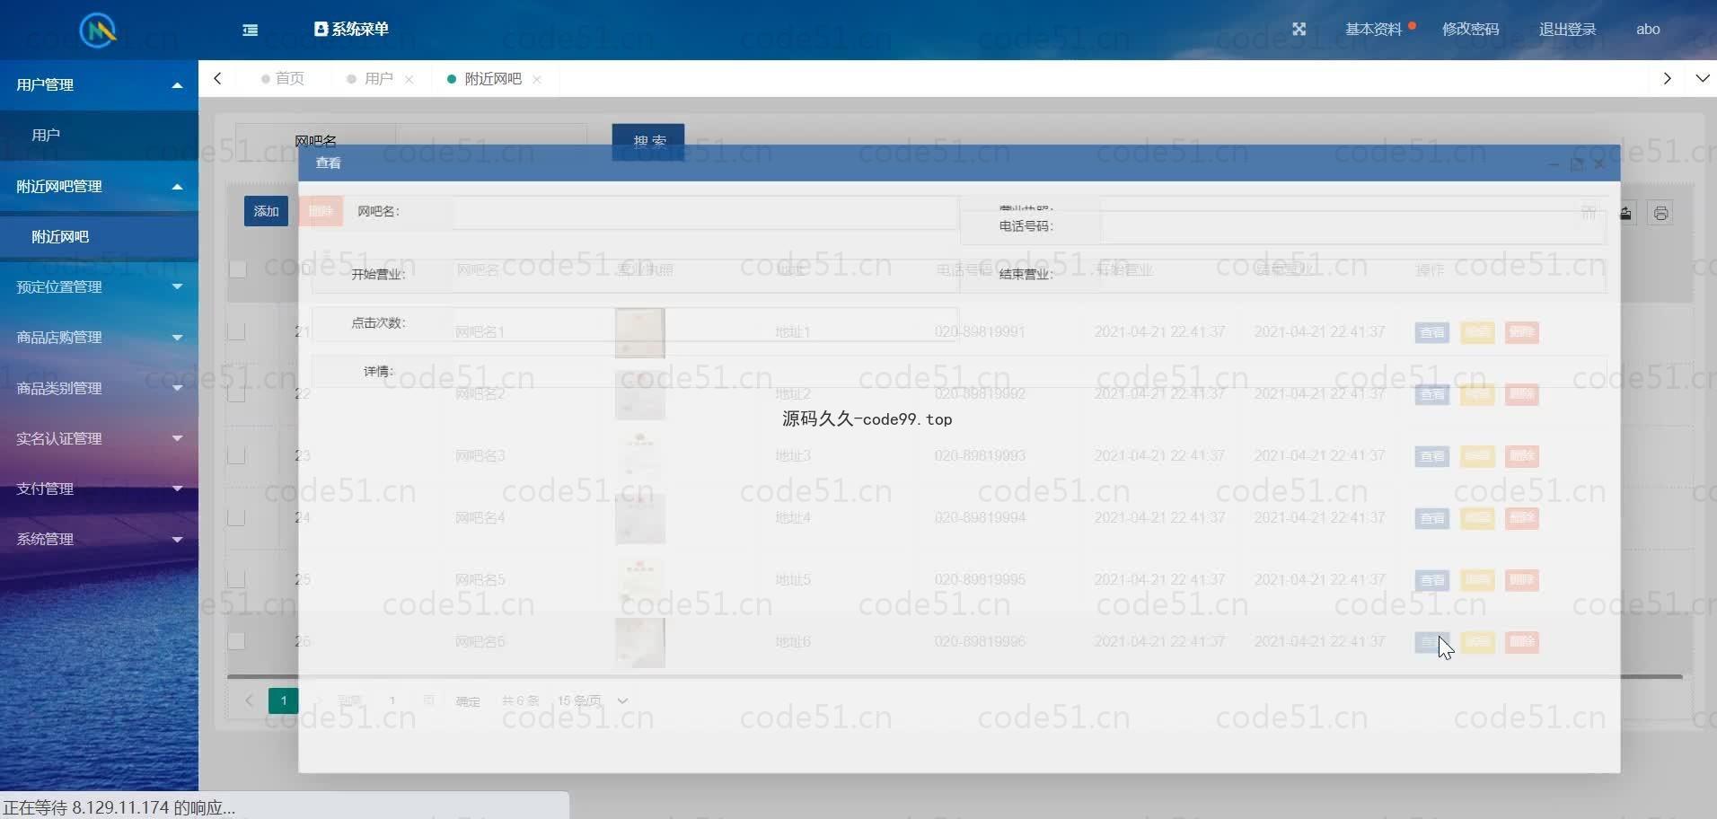Click the 添加 button
Image resolution: width=1717 pixels, height=819 pixels.
(266, 211)
